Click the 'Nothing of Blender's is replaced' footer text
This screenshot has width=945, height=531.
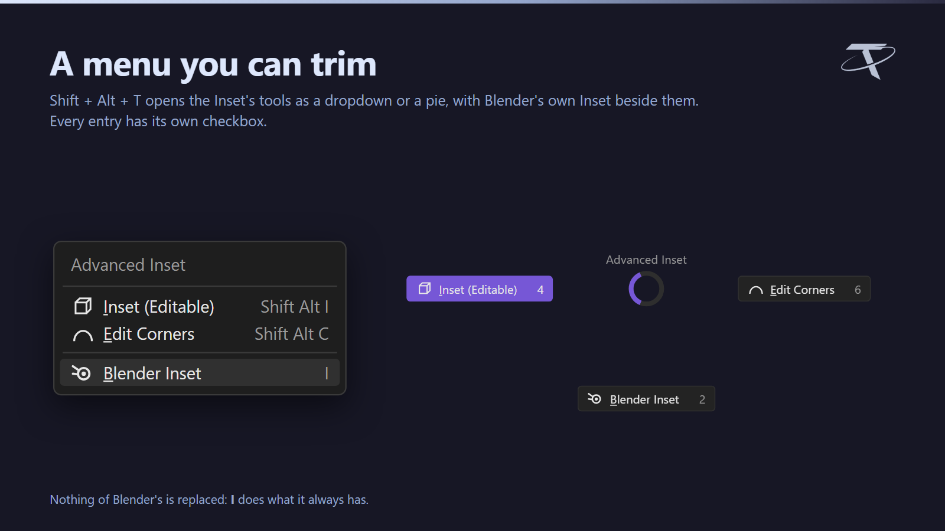209,500
